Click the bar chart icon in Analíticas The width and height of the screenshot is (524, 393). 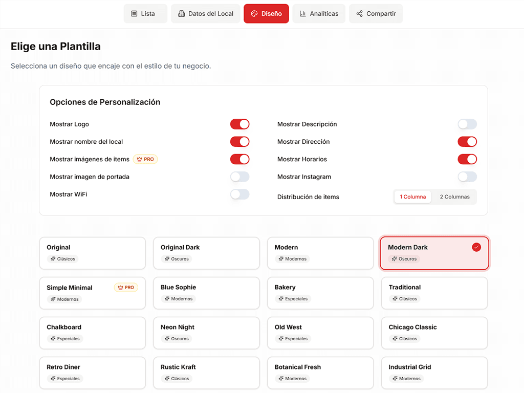click(x=303, y=14)
